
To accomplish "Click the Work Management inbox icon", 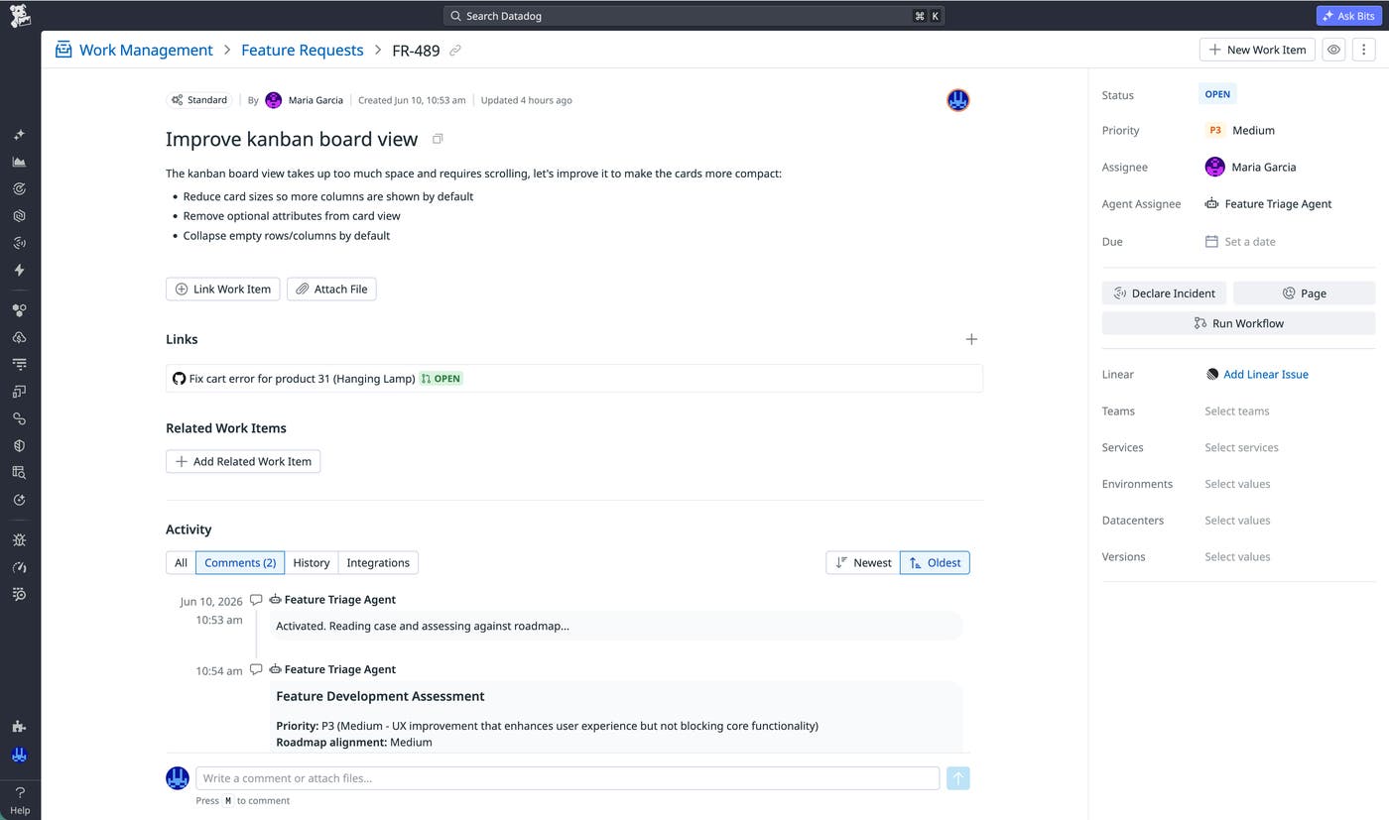I will [x=63, y=50].
